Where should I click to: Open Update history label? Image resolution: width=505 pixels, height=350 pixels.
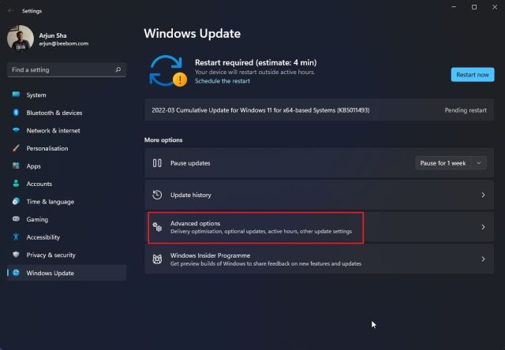click(x=191, y=195)
